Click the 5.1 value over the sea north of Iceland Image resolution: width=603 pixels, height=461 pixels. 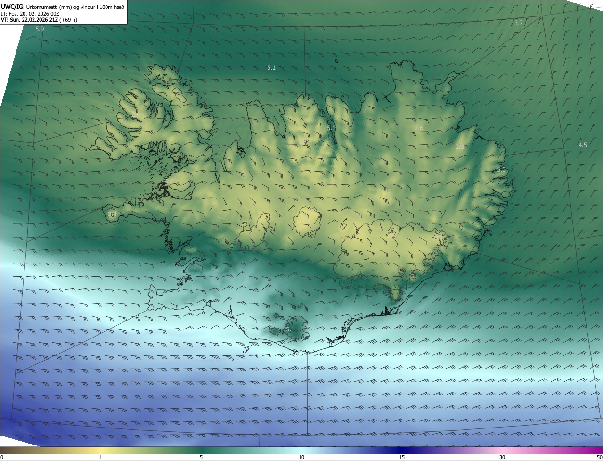click(x=271, y=68)
